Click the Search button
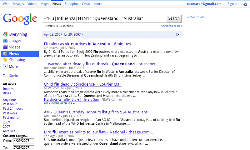This screenshot has width=250, height=150. [174, 18]
